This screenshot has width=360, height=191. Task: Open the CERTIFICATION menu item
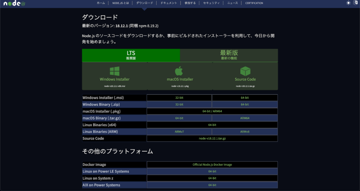click(x=254, y=3)
